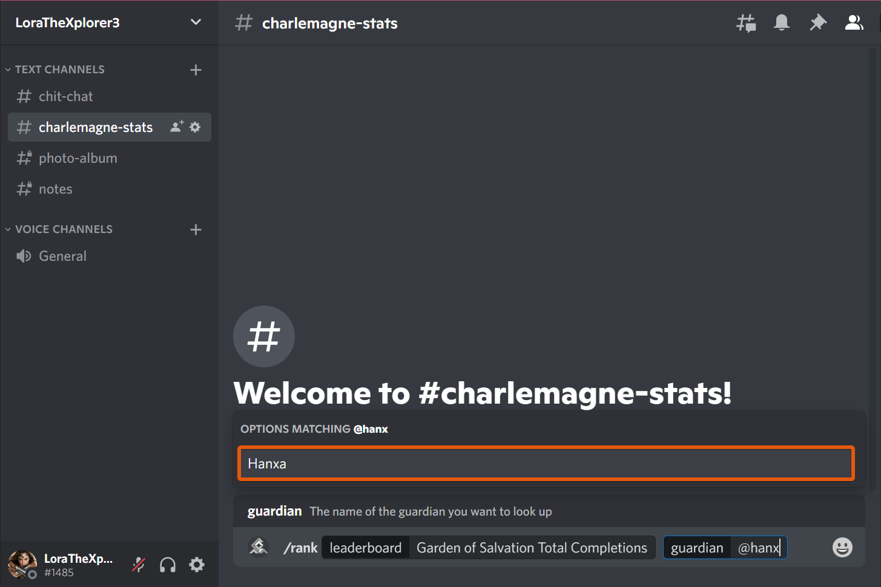Open the photo-album private channel
This screenshot has height=587, width=881.
point(110,158)
